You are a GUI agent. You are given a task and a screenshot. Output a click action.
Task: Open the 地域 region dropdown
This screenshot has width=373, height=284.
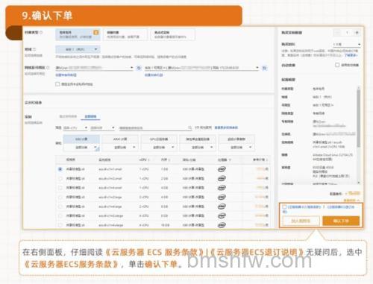point(78,49)
